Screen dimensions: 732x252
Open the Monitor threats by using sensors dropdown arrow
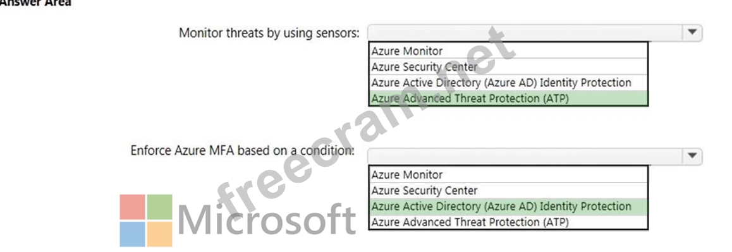coord(692,33)
